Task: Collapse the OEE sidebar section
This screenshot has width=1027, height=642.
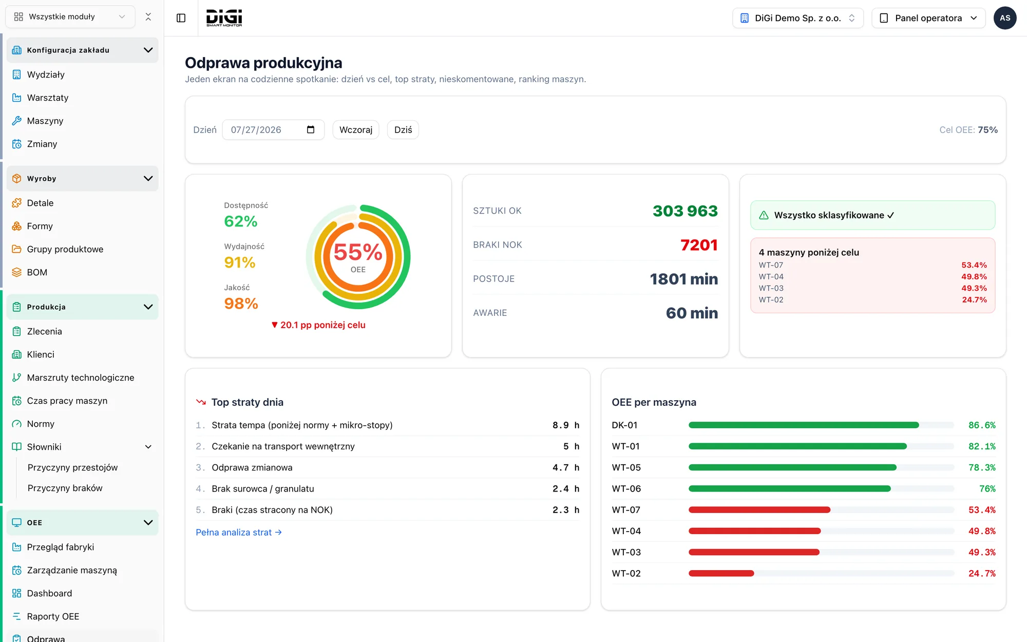Action: pos(148,522)
